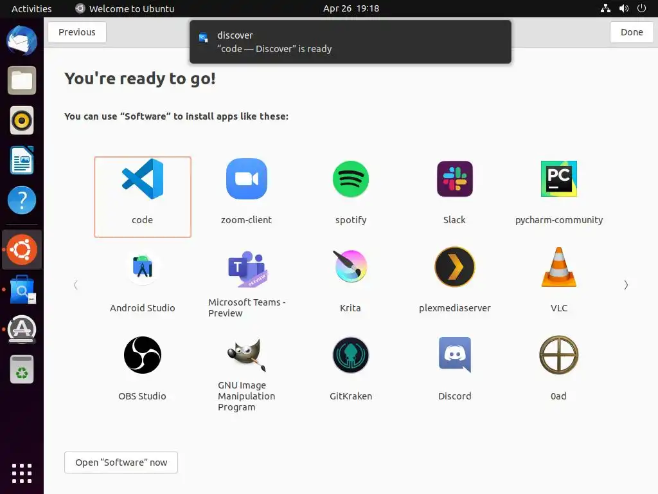Click the date and time clock
The height and width of the screenshot is (494, 658).
351,8
